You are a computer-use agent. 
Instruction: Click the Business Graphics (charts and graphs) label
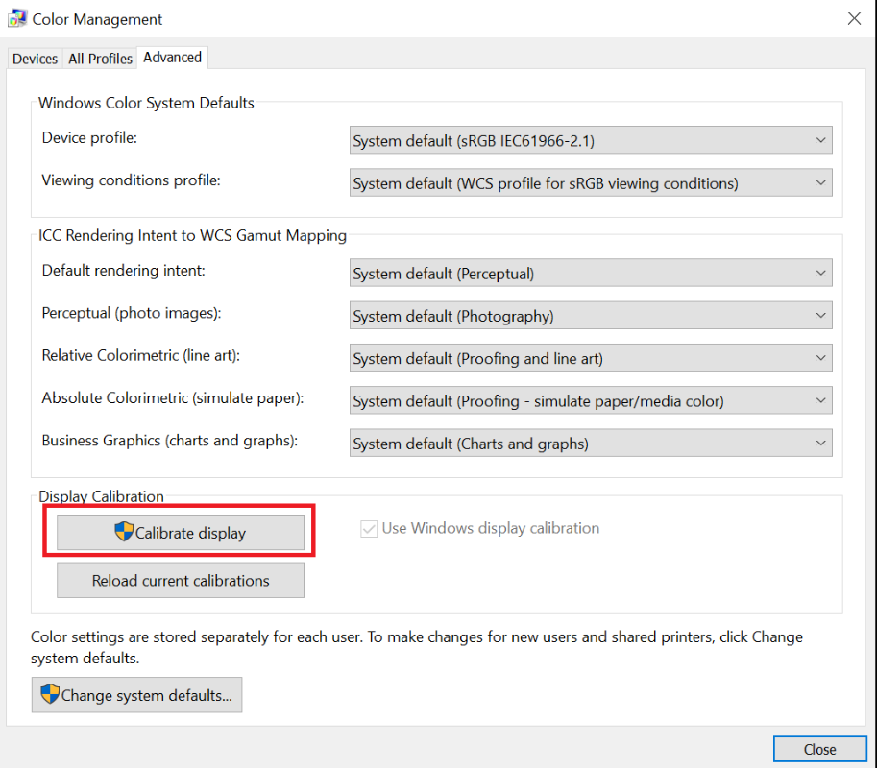click(169, 441)
